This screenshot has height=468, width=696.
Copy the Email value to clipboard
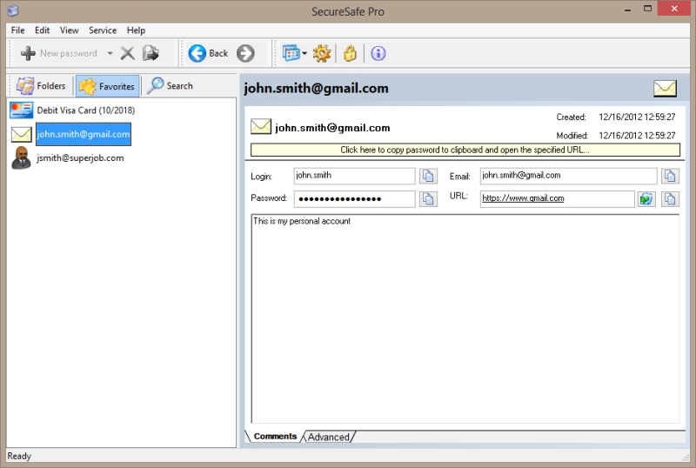[x=670, y=176]
